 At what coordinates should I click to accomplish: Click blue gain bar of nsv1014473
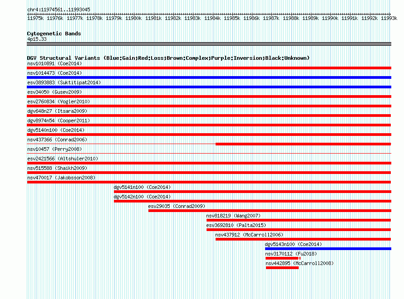coord(209,77)
